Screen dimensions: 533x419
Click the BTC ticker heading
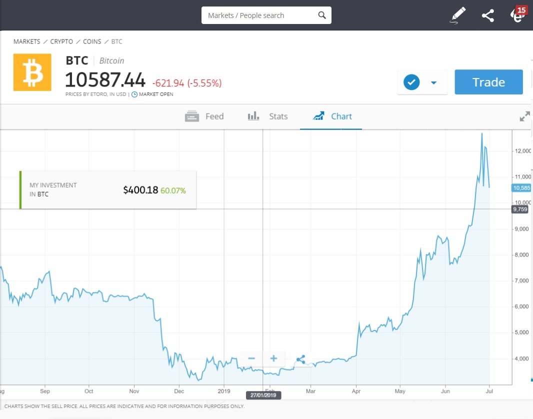point(77,60)
